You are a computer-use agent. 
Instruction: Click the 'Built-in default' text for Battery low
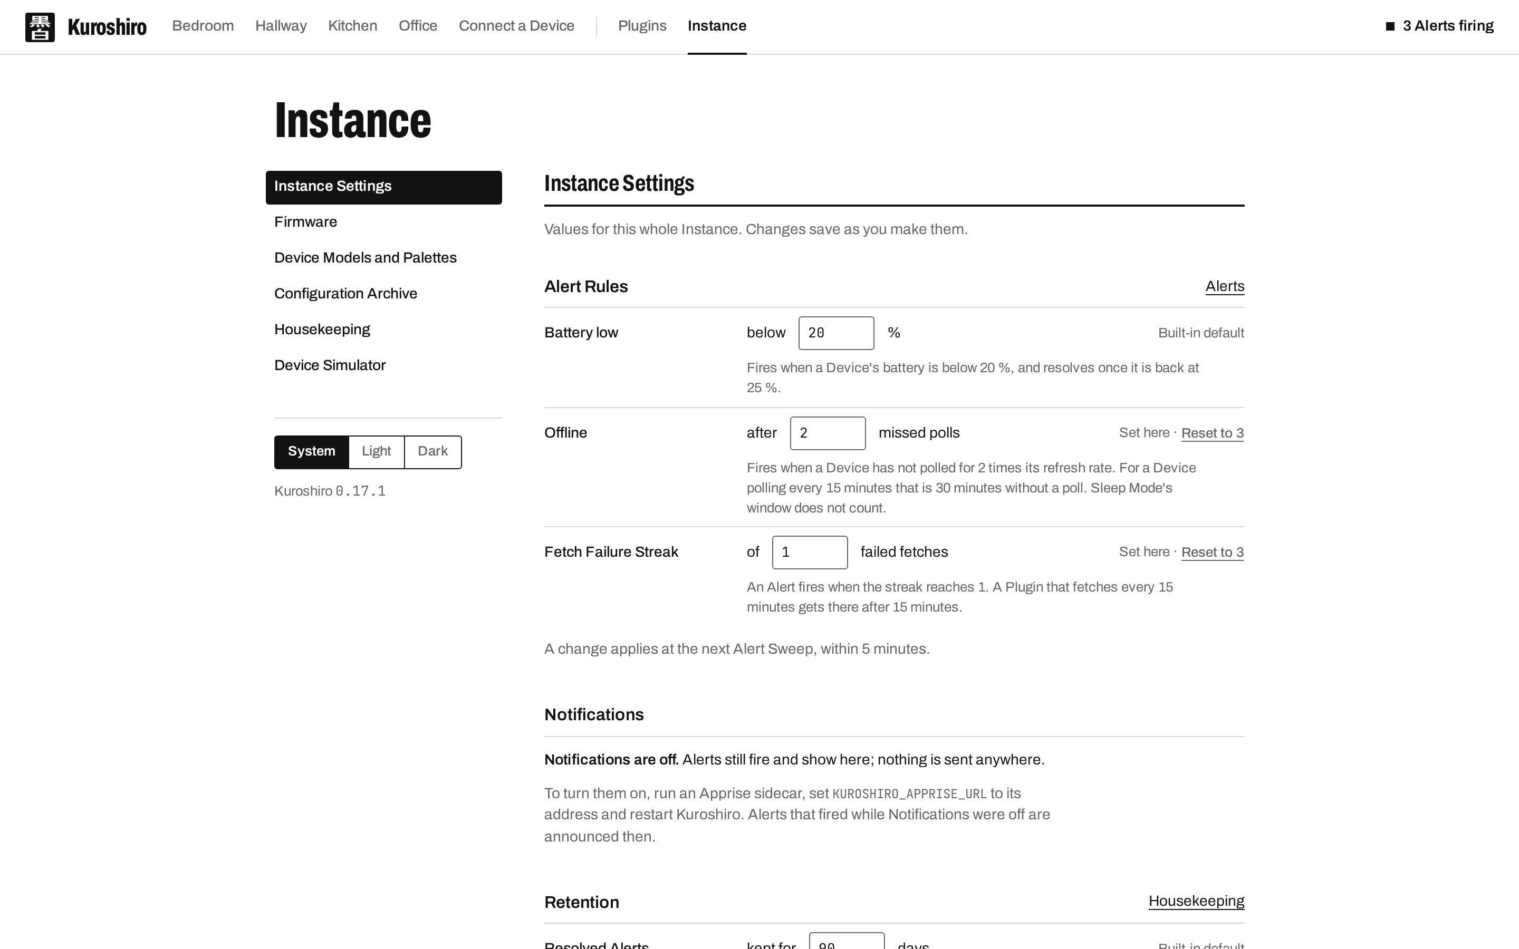(1201, 333)
